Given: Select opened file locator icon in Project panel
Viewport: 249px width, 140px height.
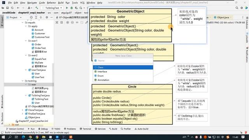Looking at the screenshot, I should (31, 17).
